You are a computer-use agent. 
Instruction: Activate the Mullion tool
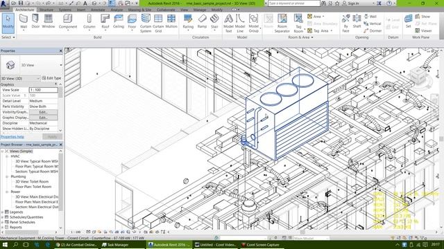click(171, 21)
